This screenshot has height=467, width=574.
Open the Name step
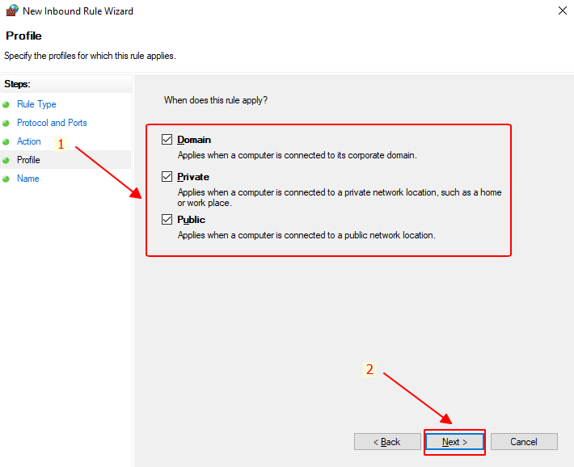click(28, 179)
